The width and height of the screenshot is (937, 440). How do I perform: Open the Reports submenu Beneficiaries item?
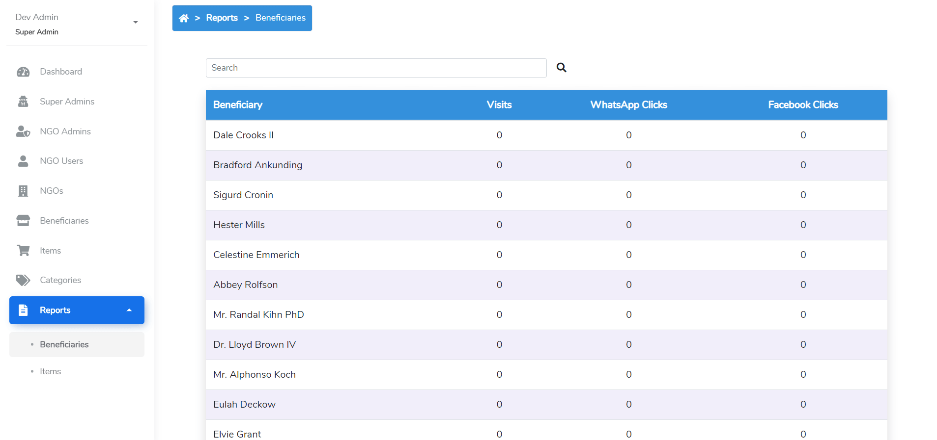[64, 344]
